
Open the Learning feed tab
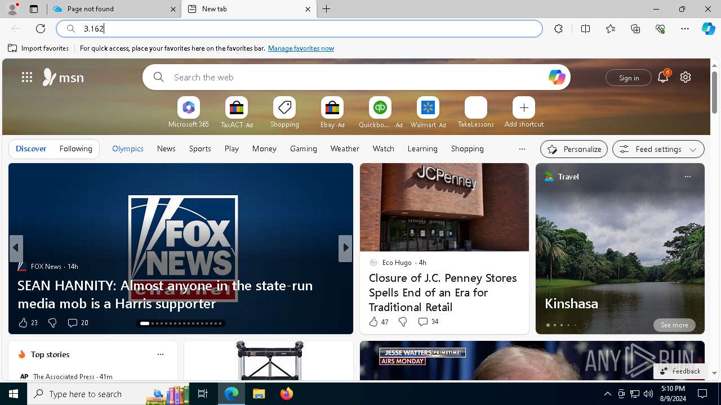422,148
